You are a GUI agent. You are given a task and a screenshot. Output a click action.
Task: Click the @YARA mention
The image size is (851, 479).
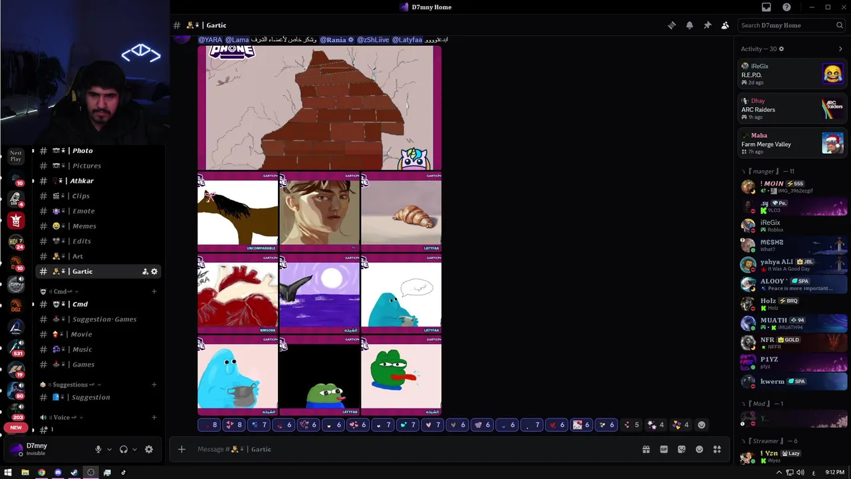(x=210, y=40)
